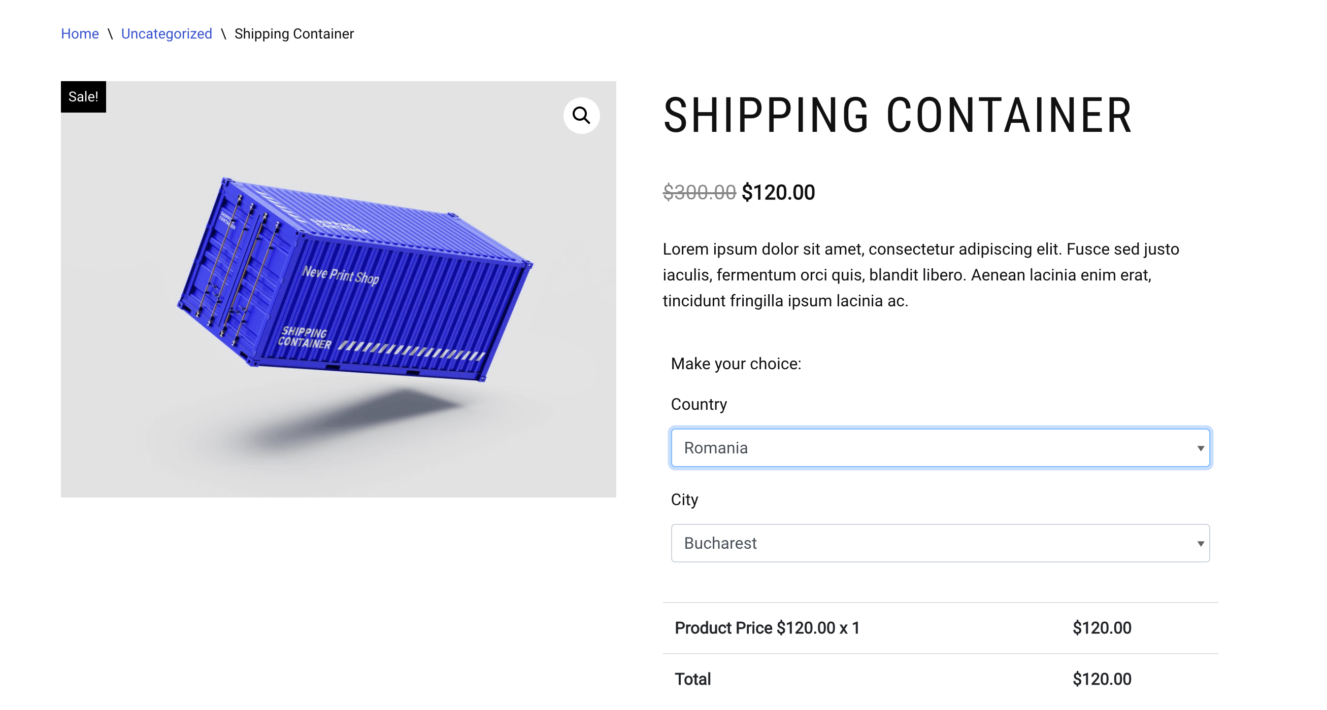Click the City field label
The width and height of the screenshot is (1327, 710).
[684, 499]
